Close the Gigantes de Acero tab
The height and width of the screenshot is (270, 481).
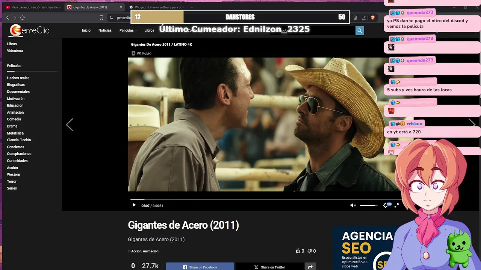point(121,7)
